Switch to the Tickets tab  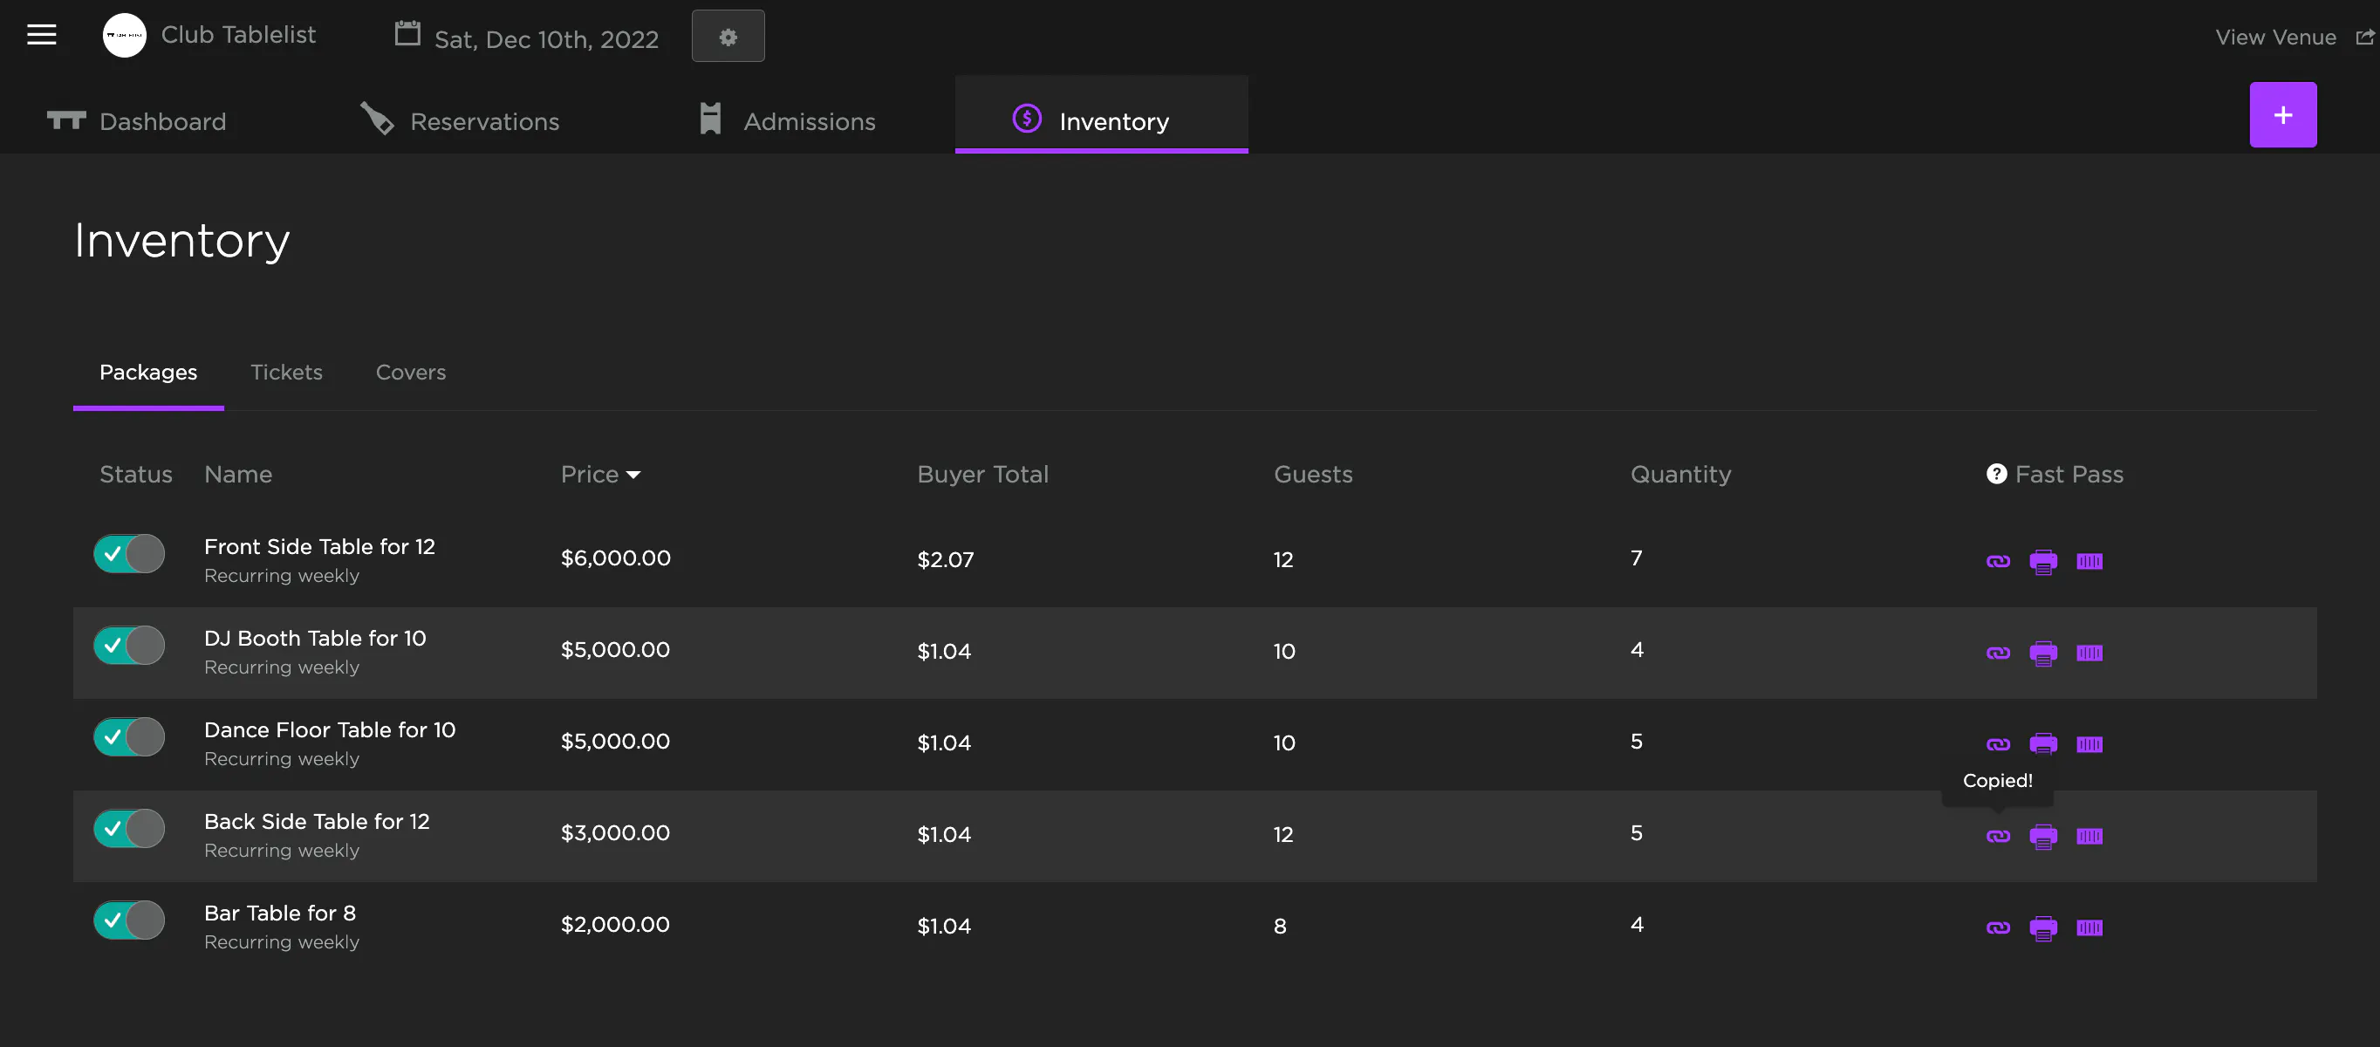tap(286, 372)
